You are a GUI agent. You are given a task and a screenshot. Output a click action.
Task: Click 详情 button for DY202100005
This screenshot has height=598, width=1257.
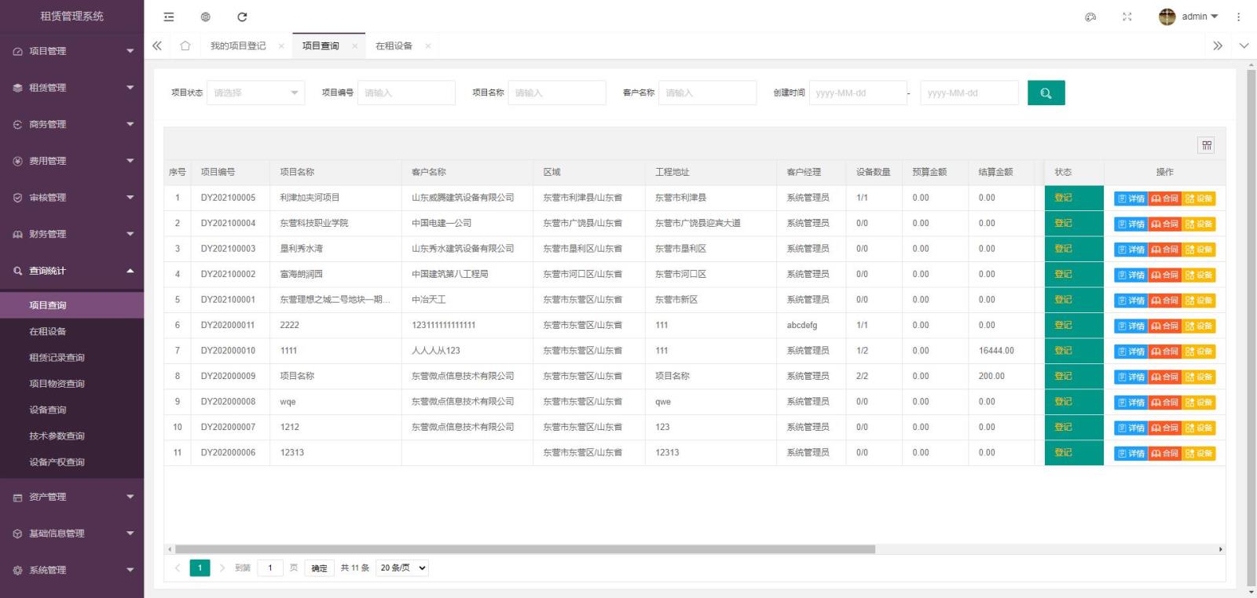(x=1131, y=199)
